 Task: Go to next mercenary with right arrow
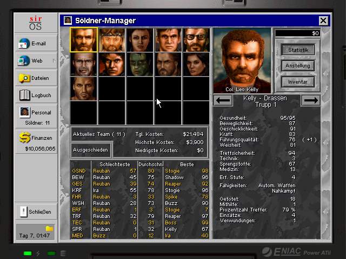[x=311, y=100]
